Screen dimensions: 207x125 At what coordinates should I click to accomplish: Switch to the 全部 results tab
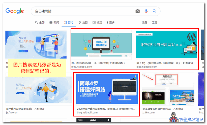pos(40,23)
